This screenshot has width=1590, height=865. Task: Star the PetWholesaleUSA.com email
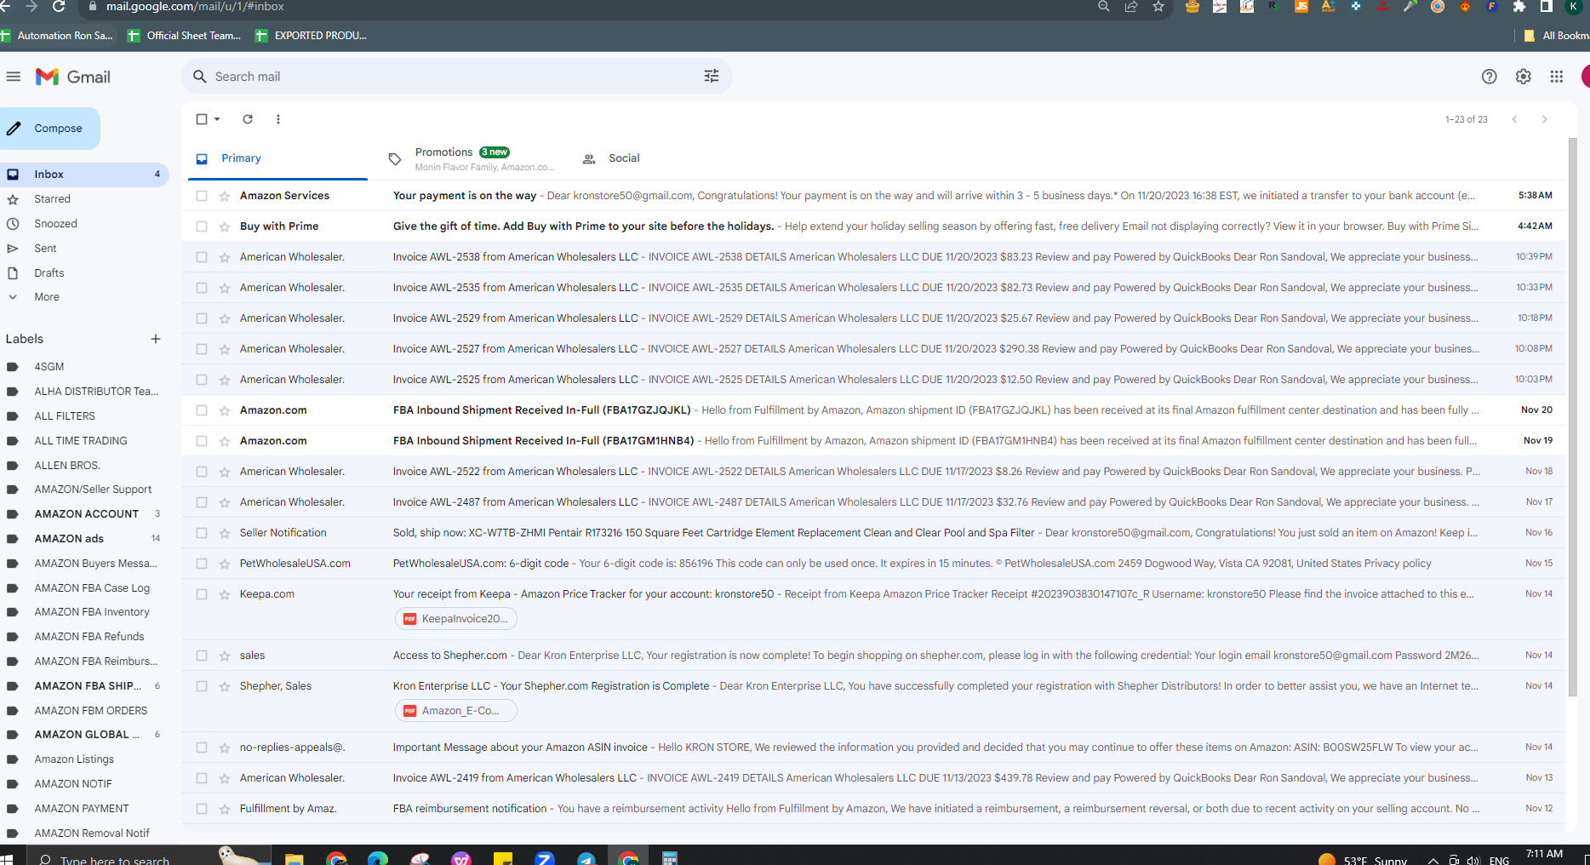225,564
